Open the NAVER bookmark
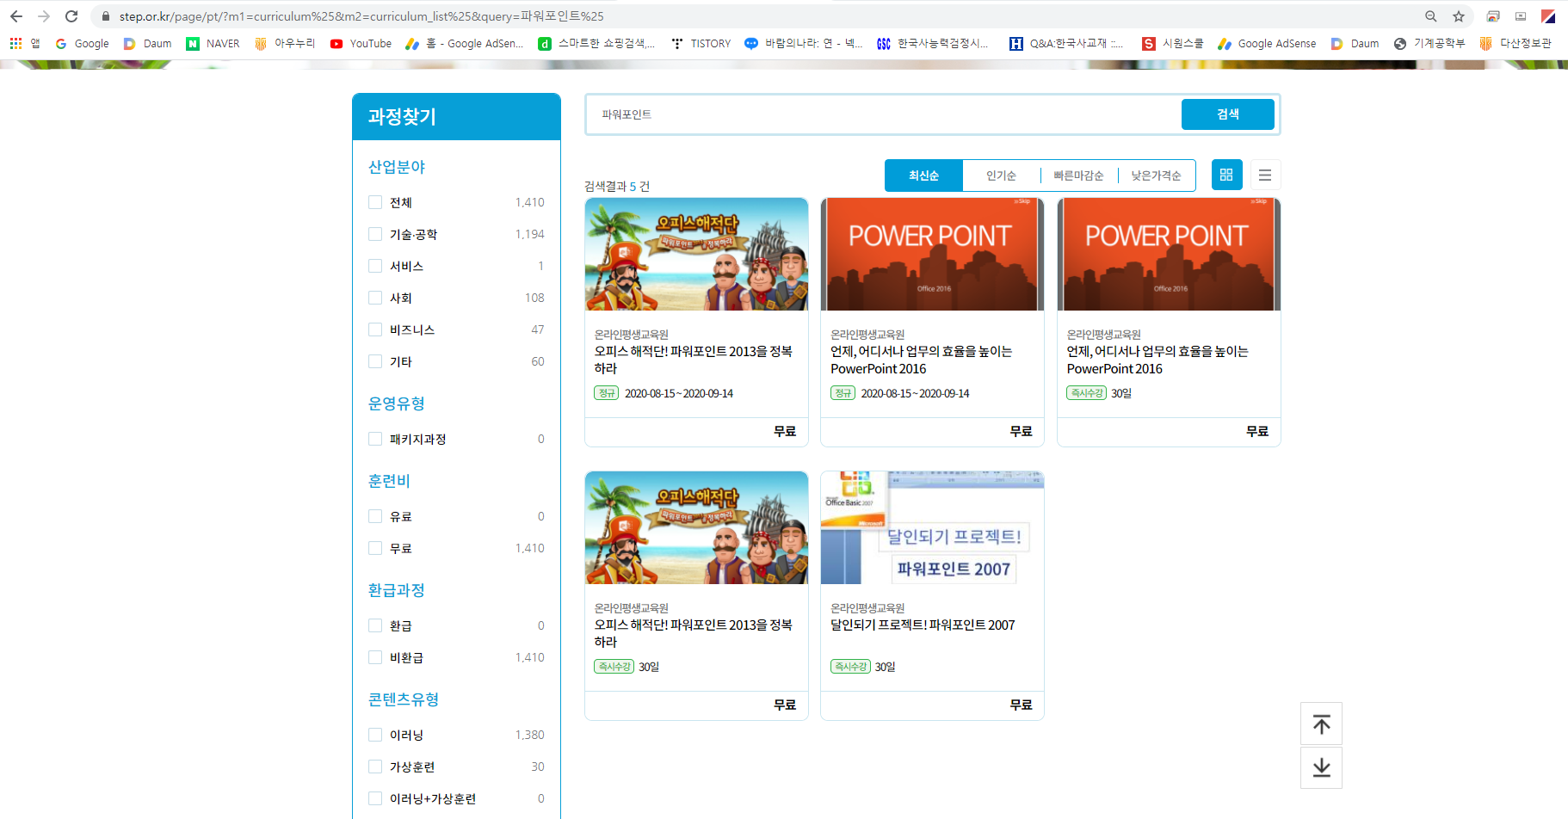 coord(213,43)
